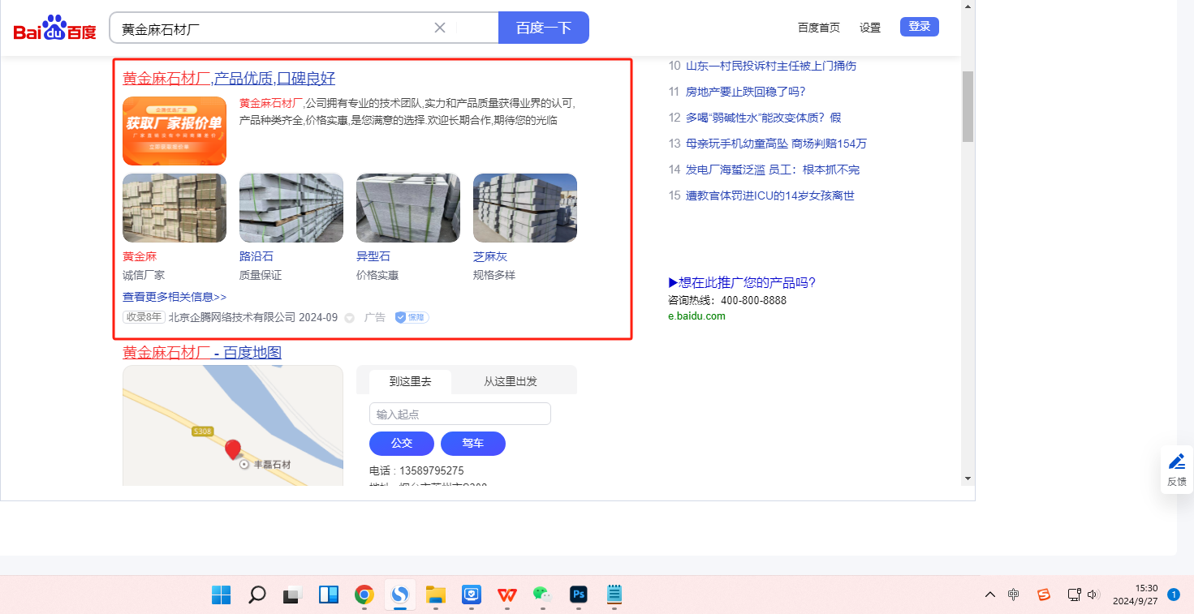The width and height of the screenshot is (1194, 614).
Task: Open the Notepad app on taskbar
Action: pos(614,595)
